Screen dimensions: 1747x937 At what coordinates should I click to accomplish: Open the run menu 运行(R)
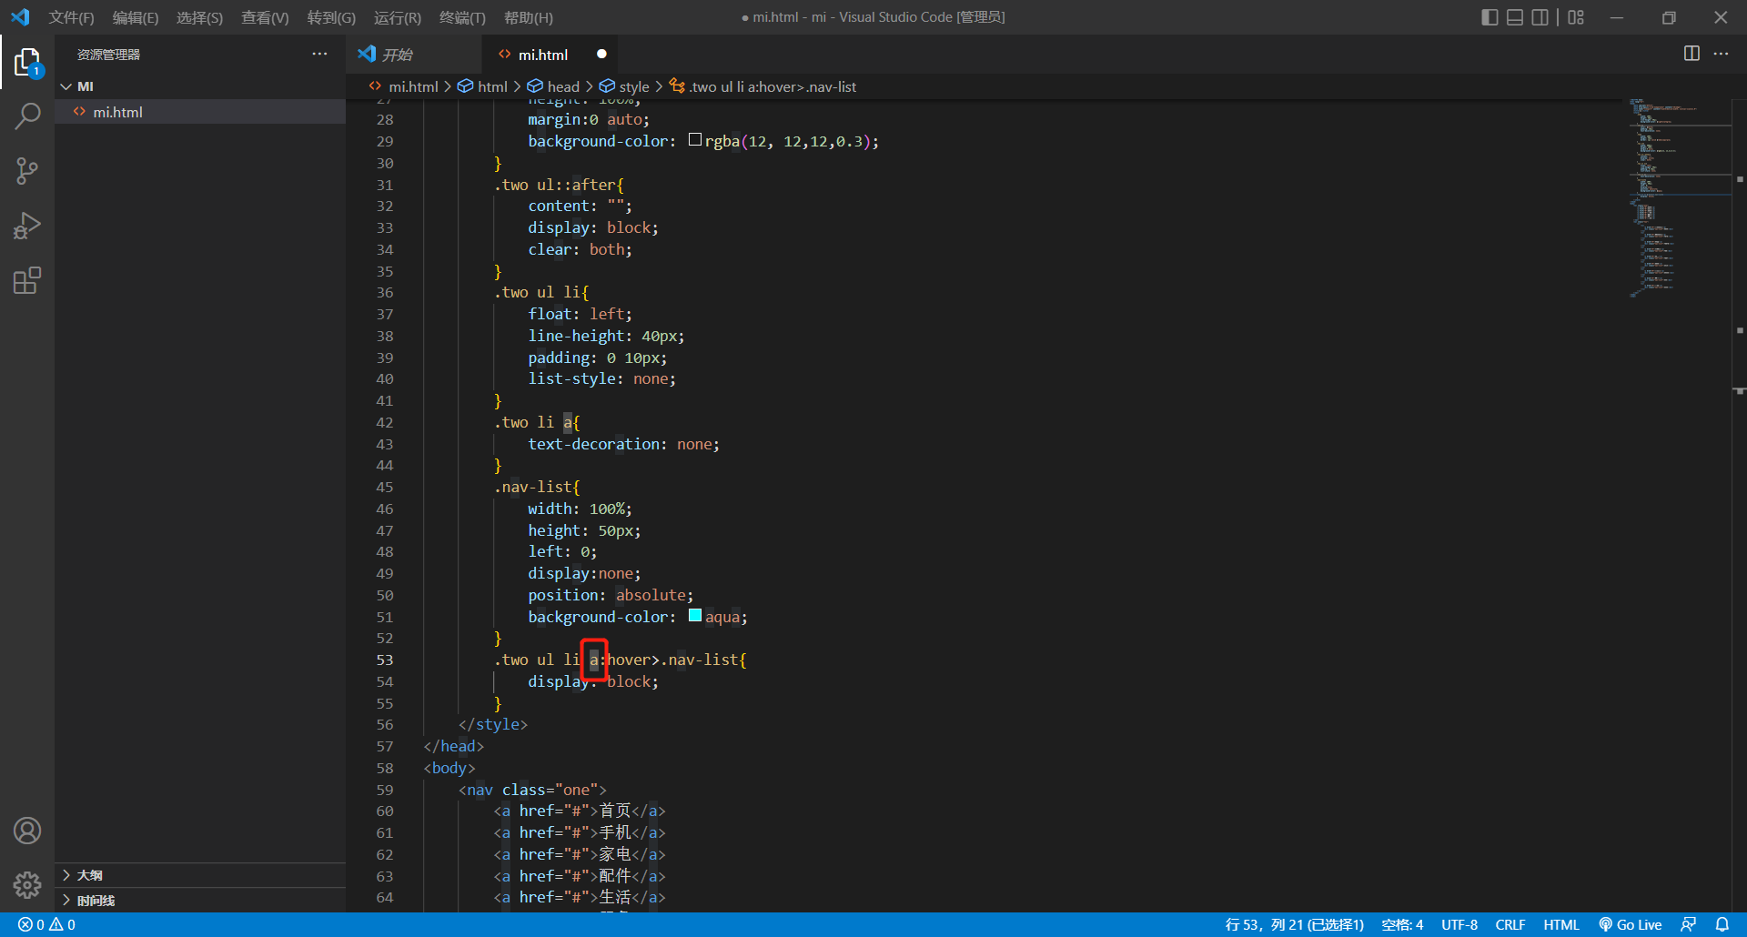tap(398, 17)
